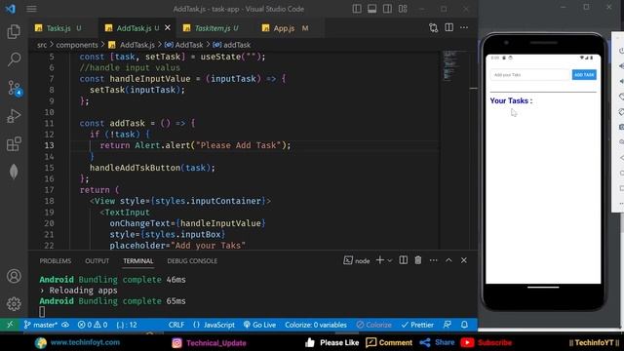
Task: Select src in breadcrumb
Action: click(x=42, y=45)
